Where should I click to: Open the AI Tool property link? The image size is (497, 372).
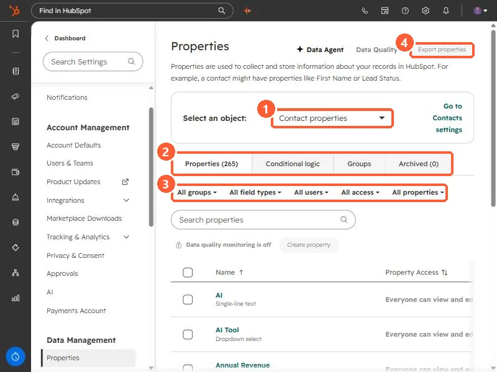[227, 330]
